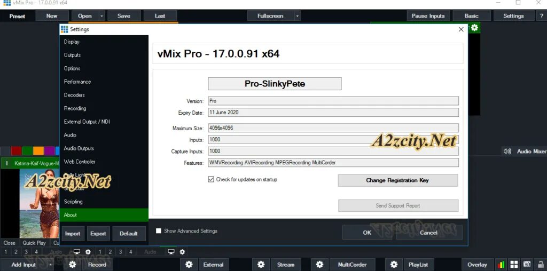547x271 pixels.
Task: Toggle Check for updates on startup
Action: pos(210,179)
